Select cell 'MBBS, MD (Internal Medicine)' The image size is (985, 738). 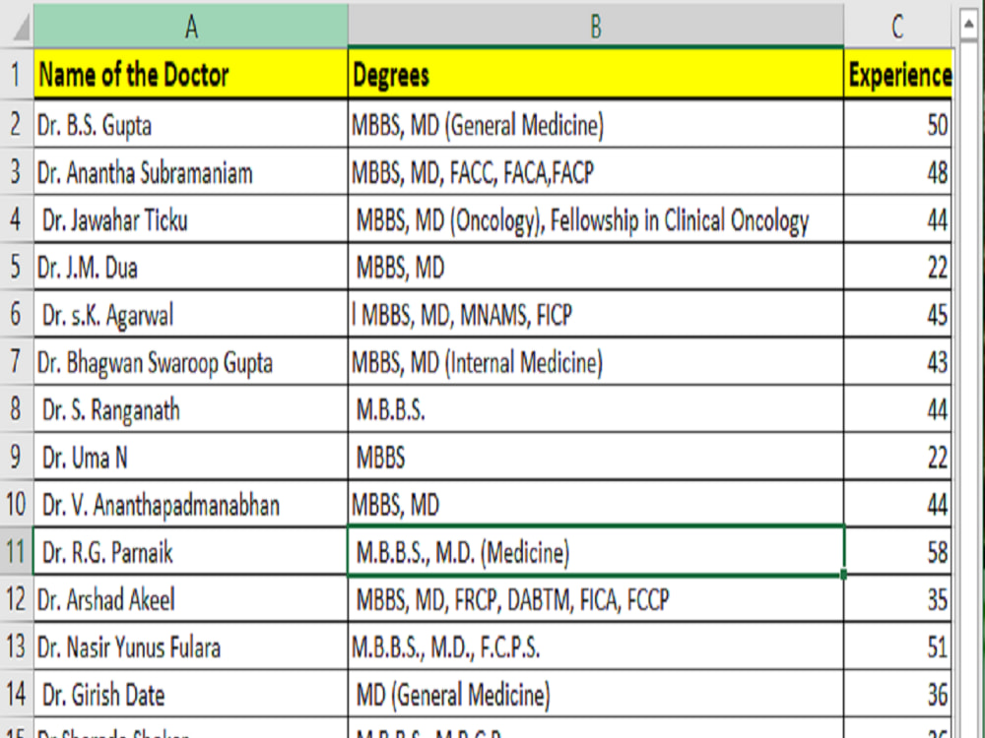click(x=596, y=361)
